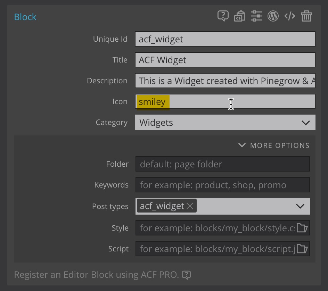Open the sliders settings icon
The height and width of the screenshot is (291, 328).
coord(256,16)
